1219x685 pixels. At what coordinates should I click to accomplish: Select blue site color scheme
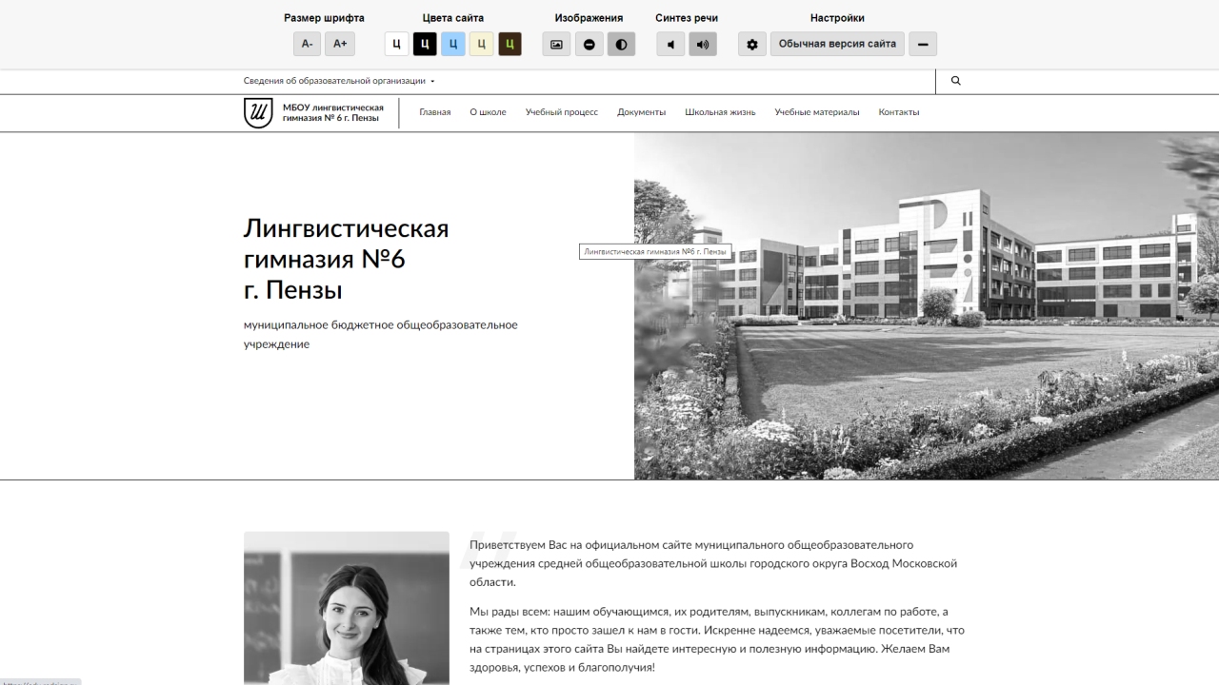tap(453, 44)
